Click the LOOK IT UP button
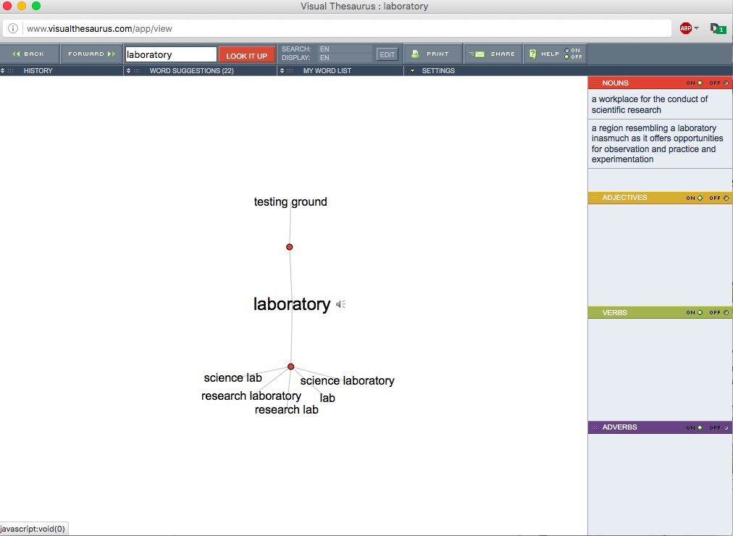The image size is (733, 536). click(247, 55)
